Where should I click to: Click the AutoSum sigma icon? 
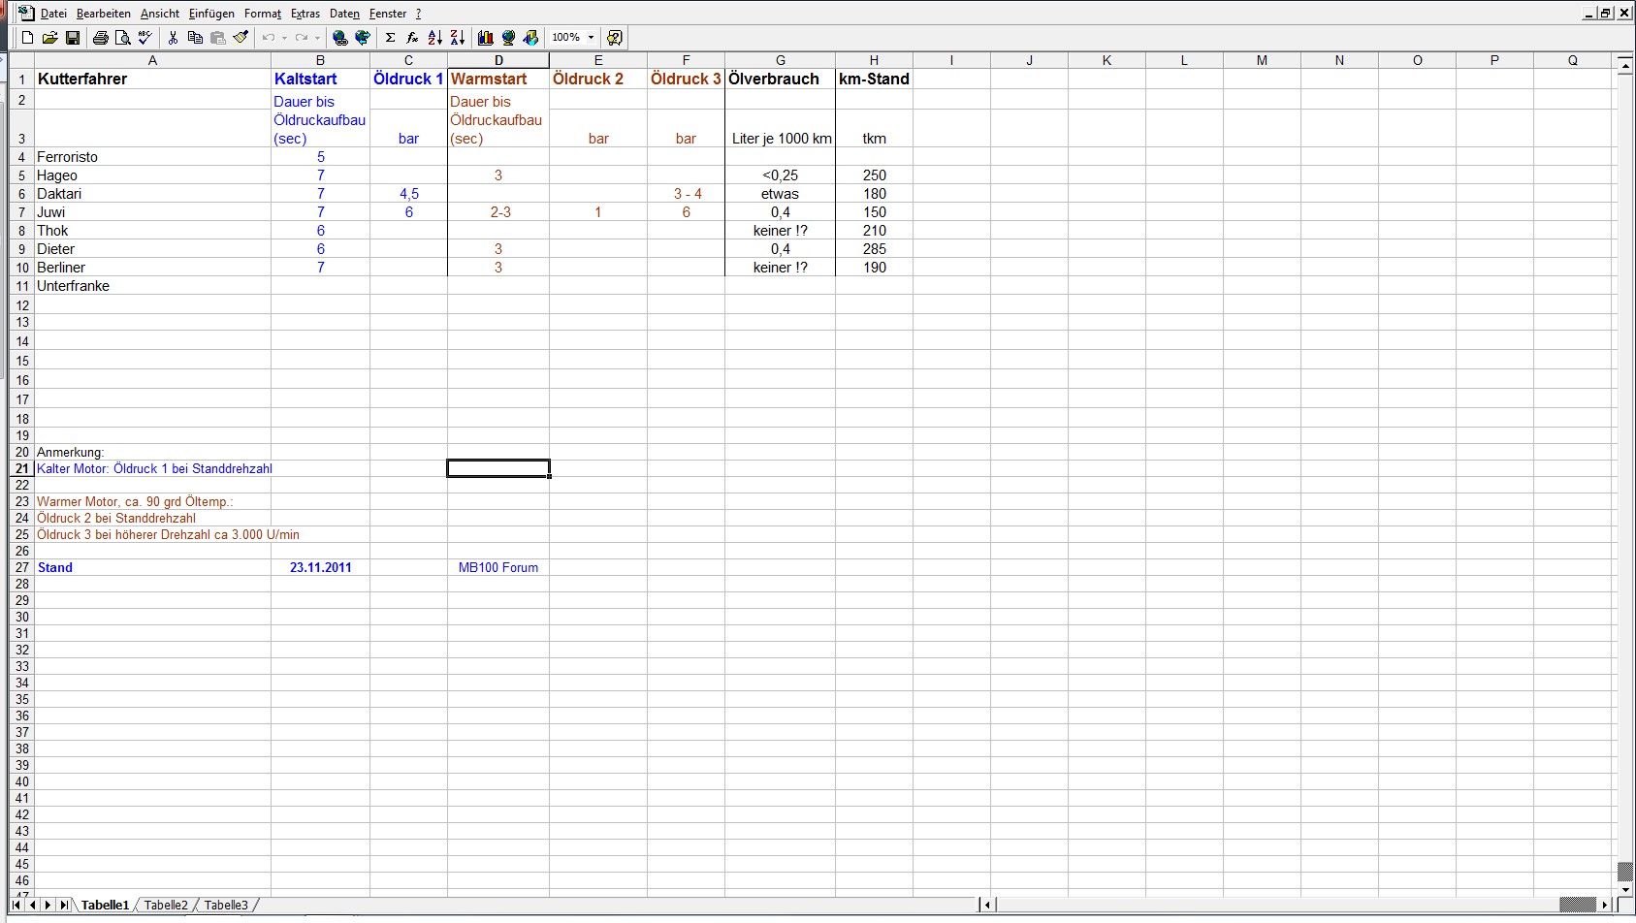click(390, 38)
